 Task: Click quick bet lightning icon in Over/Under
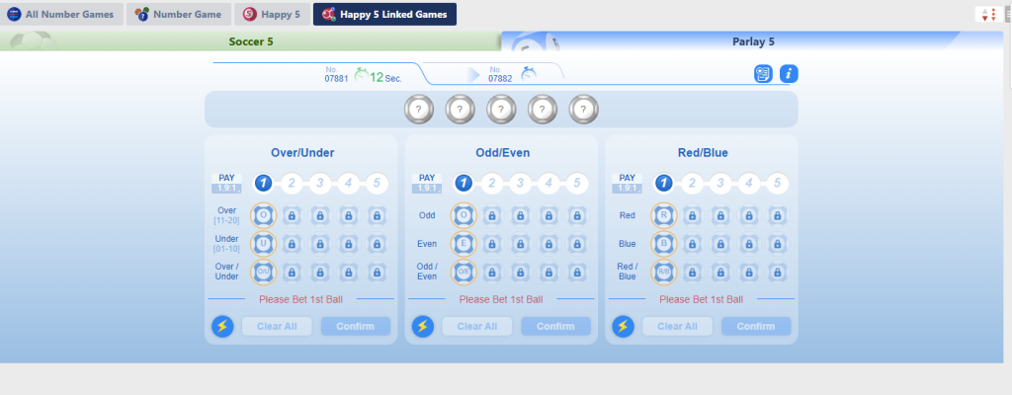[222, 326]
